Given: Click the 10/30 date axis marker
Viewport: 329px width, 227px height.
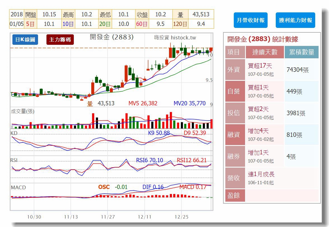Looking at the screenshot, I should click(34, 217).
